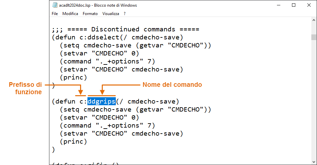This screenshot has height=165, width=317.
Task: Maximize the Blocco note window
Action: pos(294,5)
